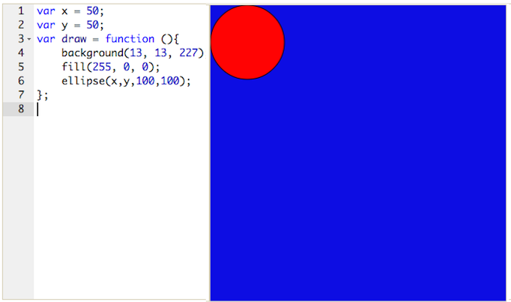Screen dimensions: 511x302
Task: Click the closing brace on line 7
Action: point(40,95)
